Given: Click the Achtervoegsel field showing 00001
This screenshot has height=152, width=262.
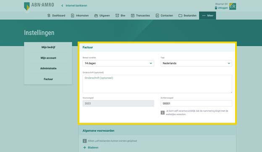Looking at the screenshot, I should pos(196,103).
